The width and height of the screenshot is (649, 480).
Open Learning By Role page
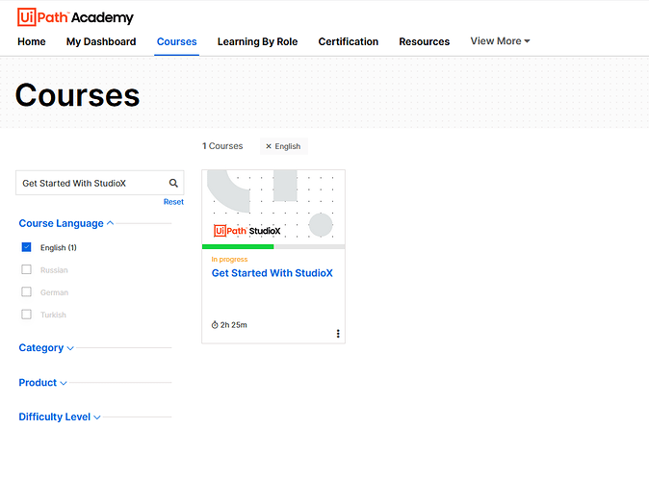click(257, 41)
